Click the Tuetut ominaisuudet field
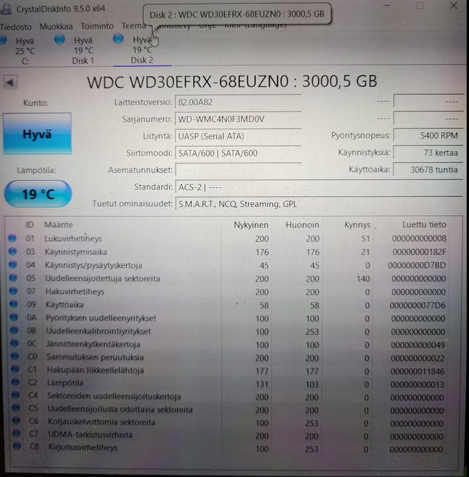469x477 pixels. [319, 204]
